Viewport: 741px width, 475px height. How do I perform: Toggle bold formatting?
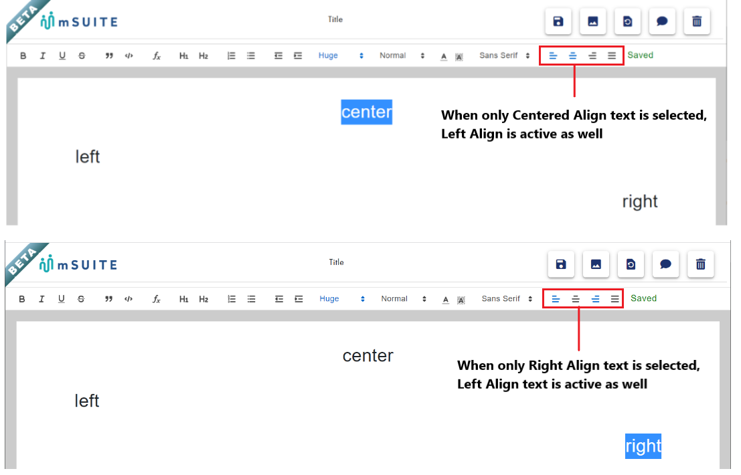point(23,56)
